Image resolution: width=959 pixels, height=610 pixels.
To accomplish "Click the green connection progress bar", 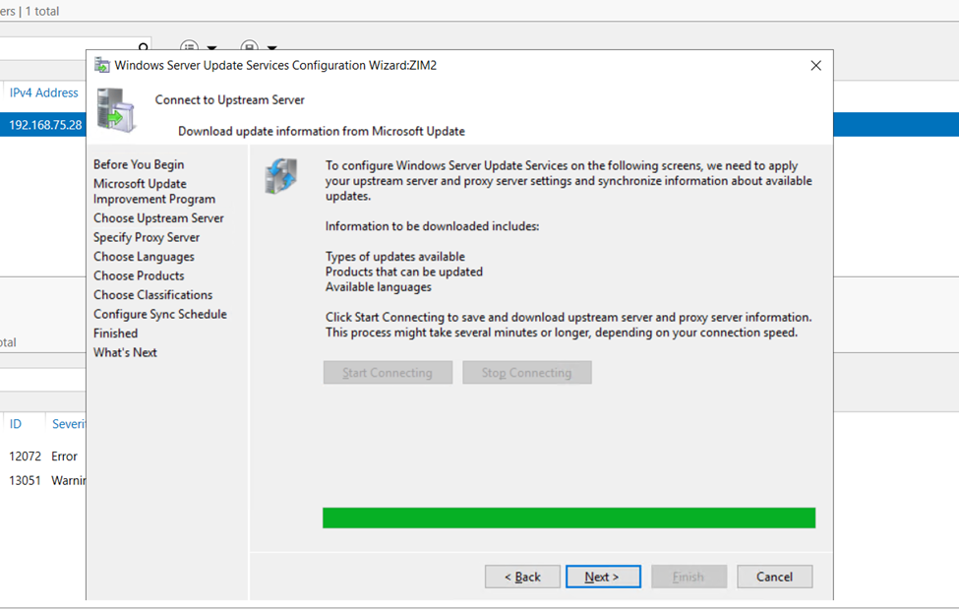I will pyautogui.click(x=569, y=518).
